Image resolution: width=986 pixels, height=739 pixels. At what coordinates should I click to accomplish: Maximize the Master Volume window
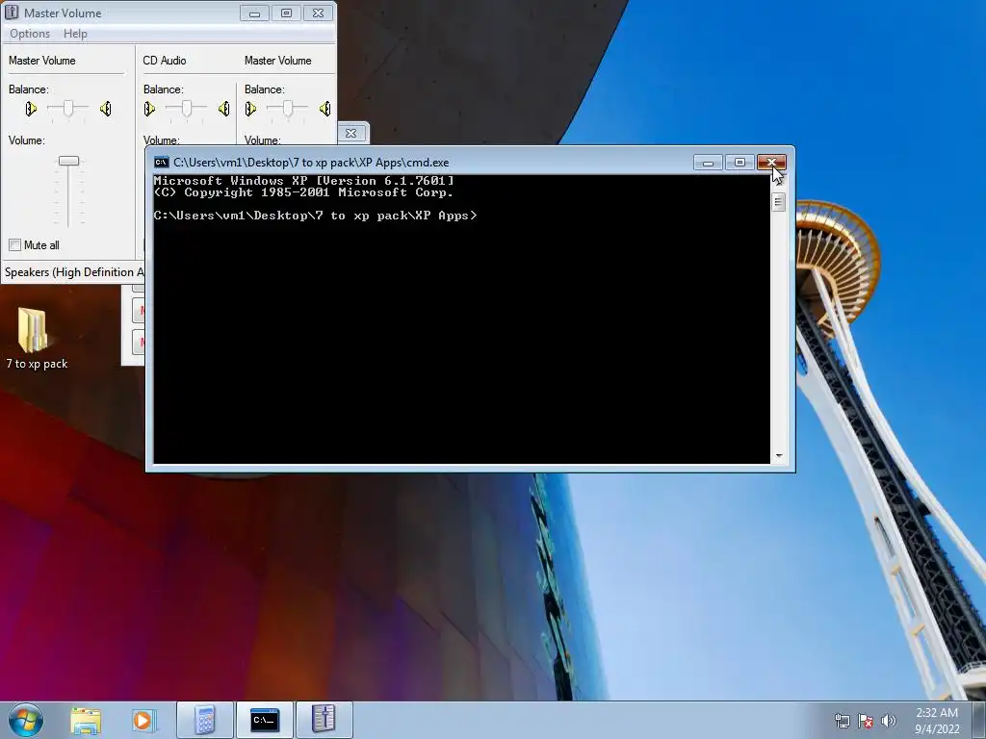[286, 13]
